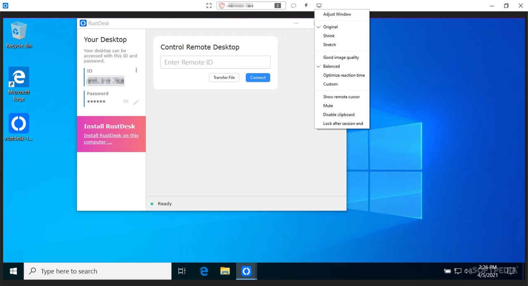The height and width of the screenshot is (286, 528).
Task: Click the shield icon in connection box
Action: [x=222, y=6]
